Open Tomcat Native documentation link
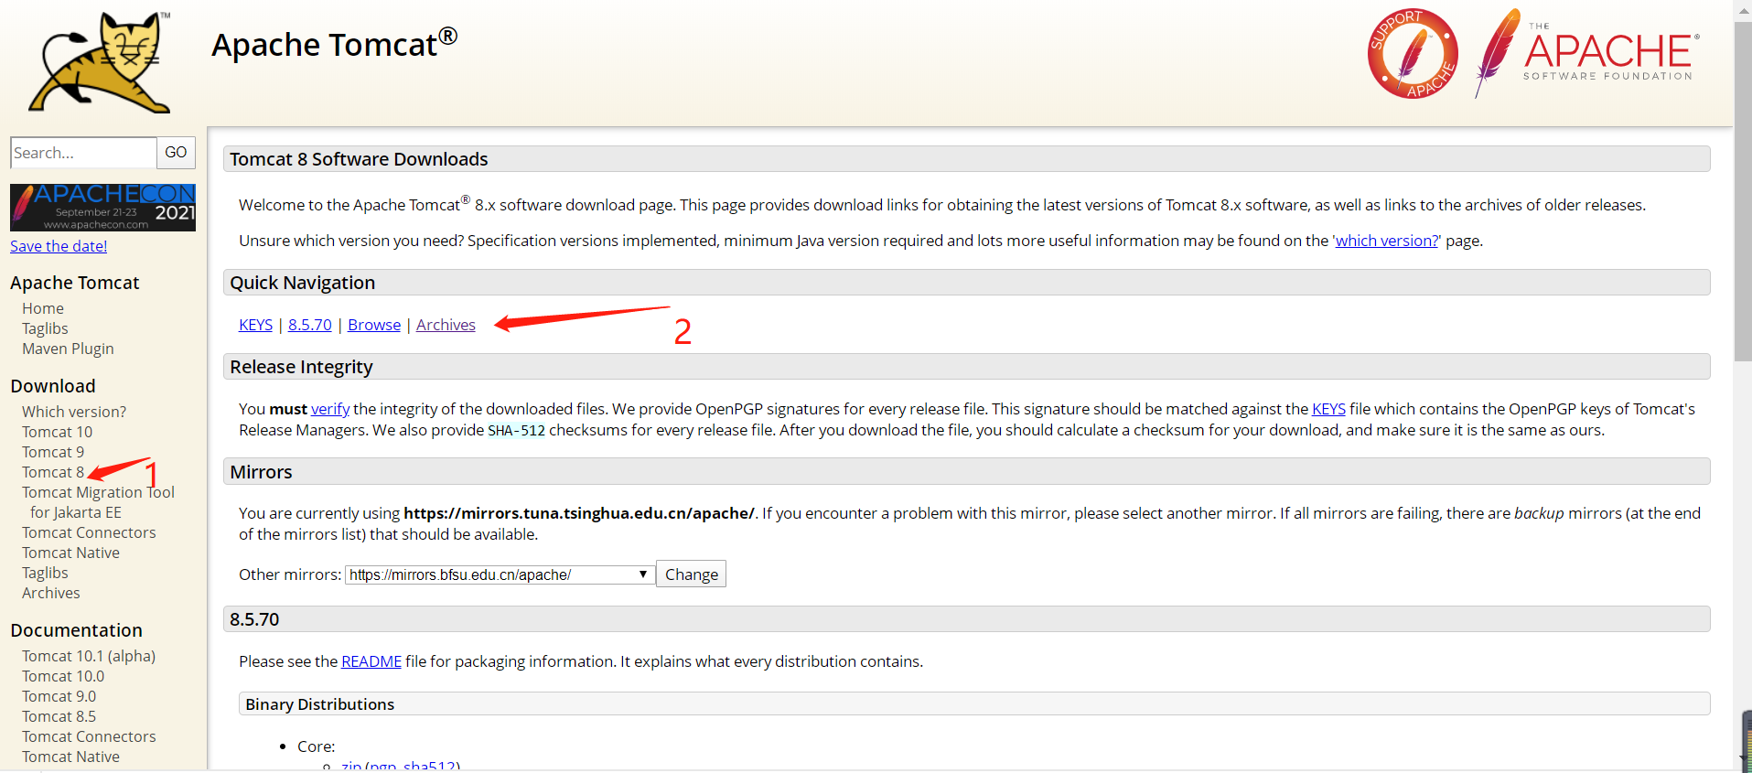The width and height of the screenshot is (1752, 773). [70, 757]
